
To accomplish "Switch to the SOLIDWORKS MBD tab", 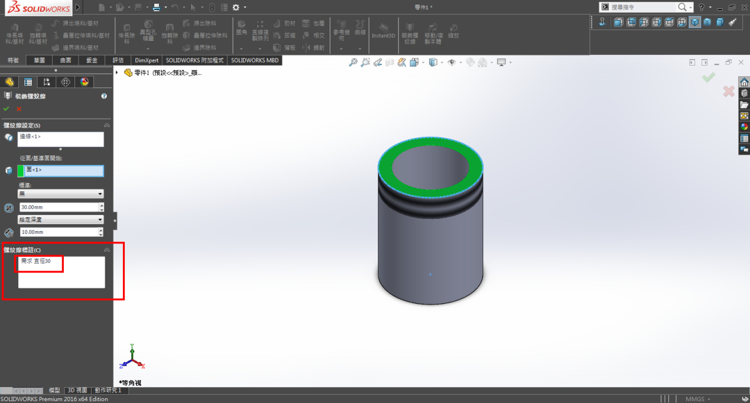I will [254, 60].
